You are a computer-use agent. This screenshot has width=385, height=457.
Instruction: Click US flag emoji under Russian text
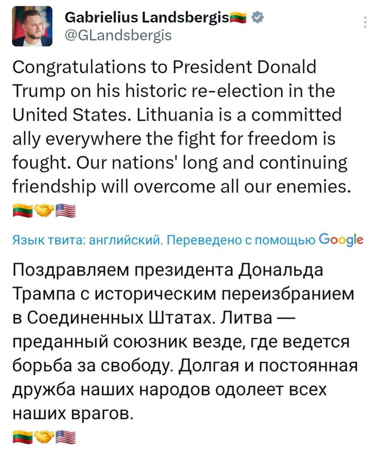click(66, 437)
